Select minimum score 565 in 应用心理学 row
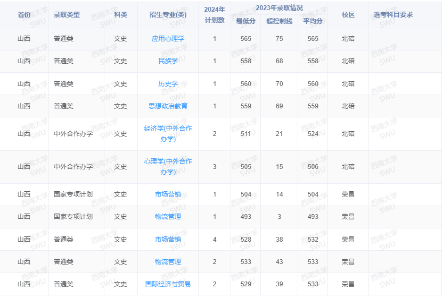This screenshot has width=443, height=298. (246, 39)
